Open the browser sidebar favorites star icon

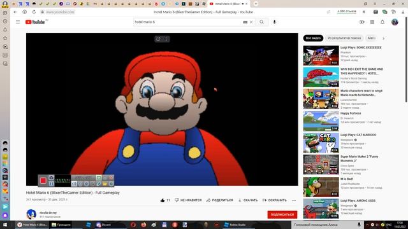click(5, 38)
